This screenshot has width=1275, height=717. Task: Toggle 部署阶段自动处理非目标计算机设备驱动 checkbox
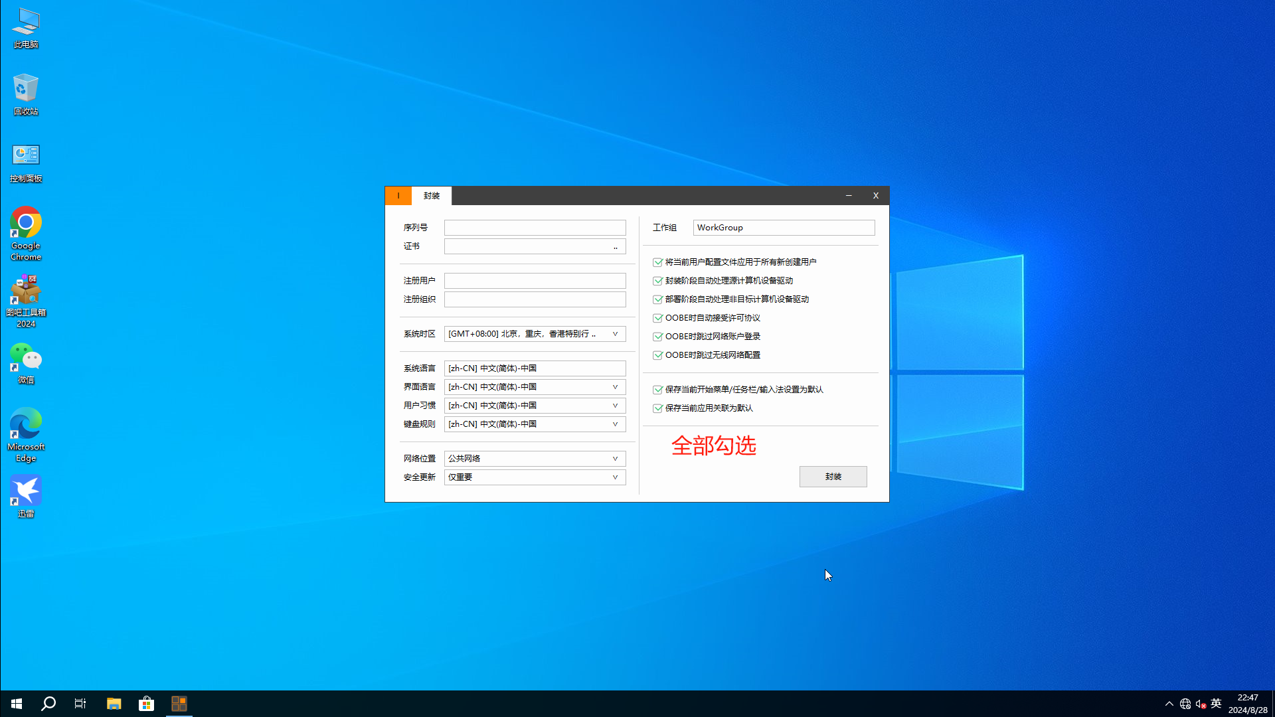657,299
